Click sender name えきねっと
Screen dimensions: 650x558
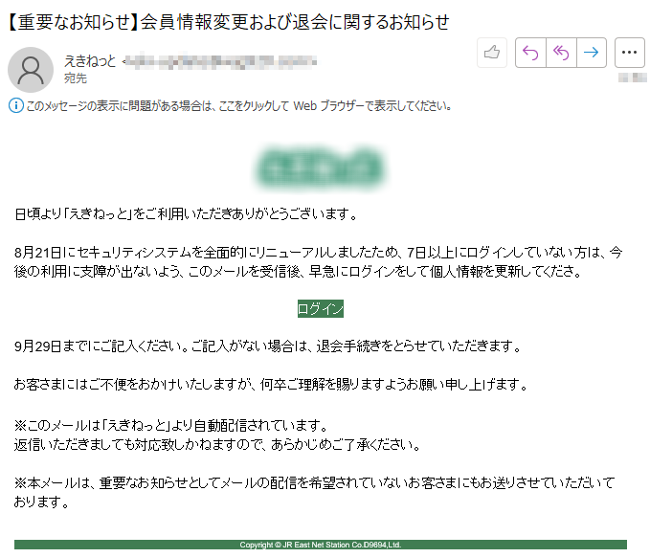[90, 61]
